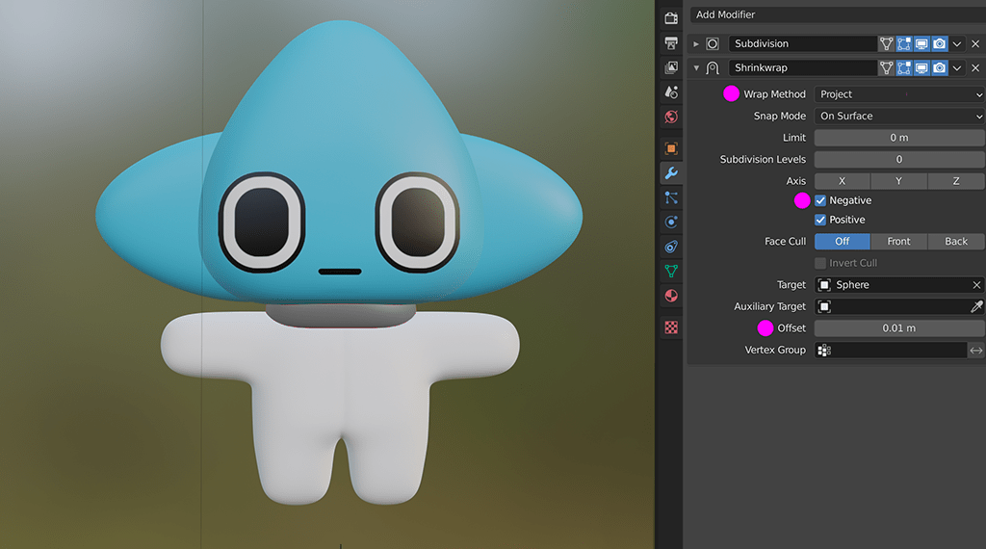Clear the Sphere target

pyautogui.click(x=976, y=285)
